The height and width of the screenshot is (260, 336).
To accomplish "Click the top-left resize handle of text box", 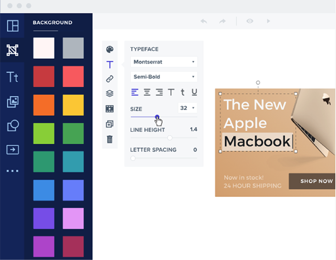I will pyautogui.click(x=220, y=94).
